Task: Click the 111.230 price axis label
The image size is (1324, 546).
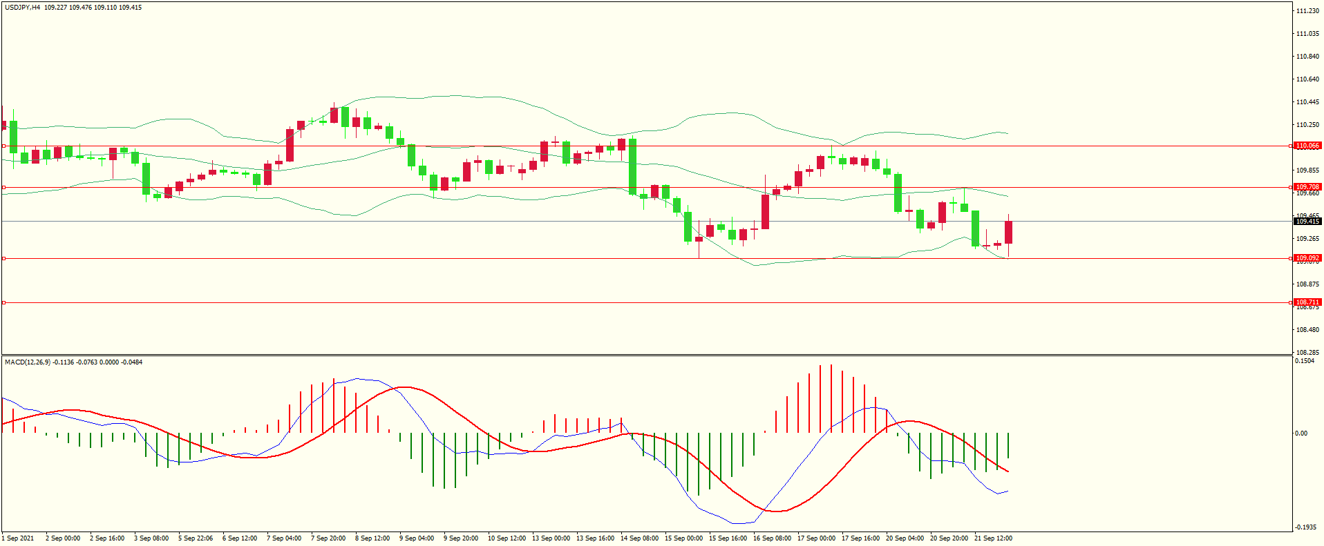Action: click(x=1308, y=11)
